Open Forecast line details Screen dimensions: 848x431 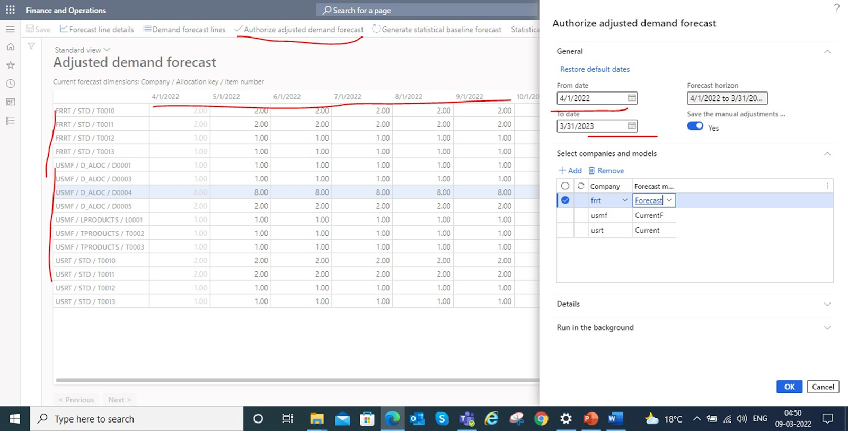click(x=97, y=30)
